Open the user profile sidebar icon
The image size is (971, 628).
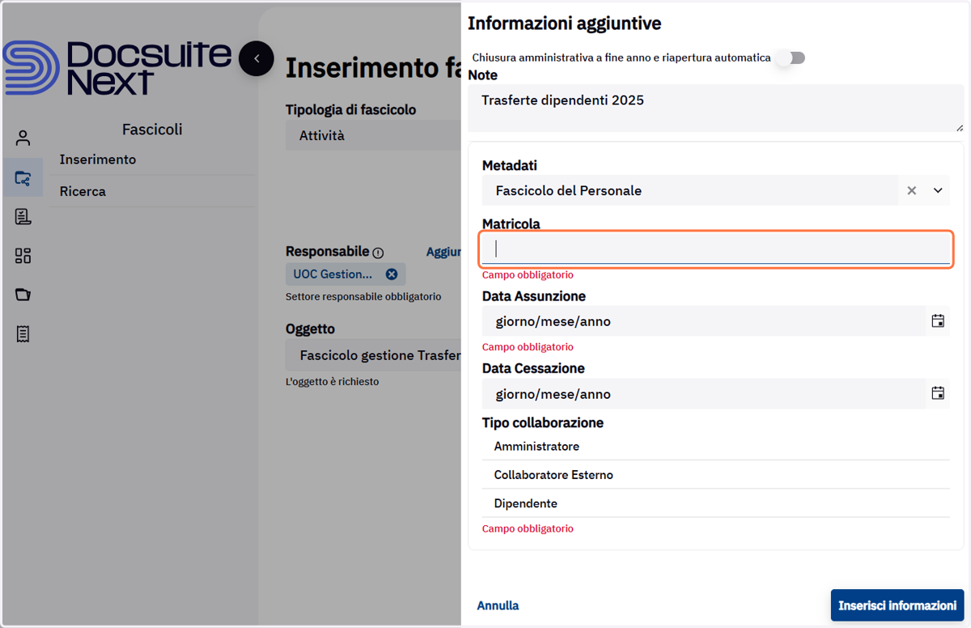tap(23, 138)
